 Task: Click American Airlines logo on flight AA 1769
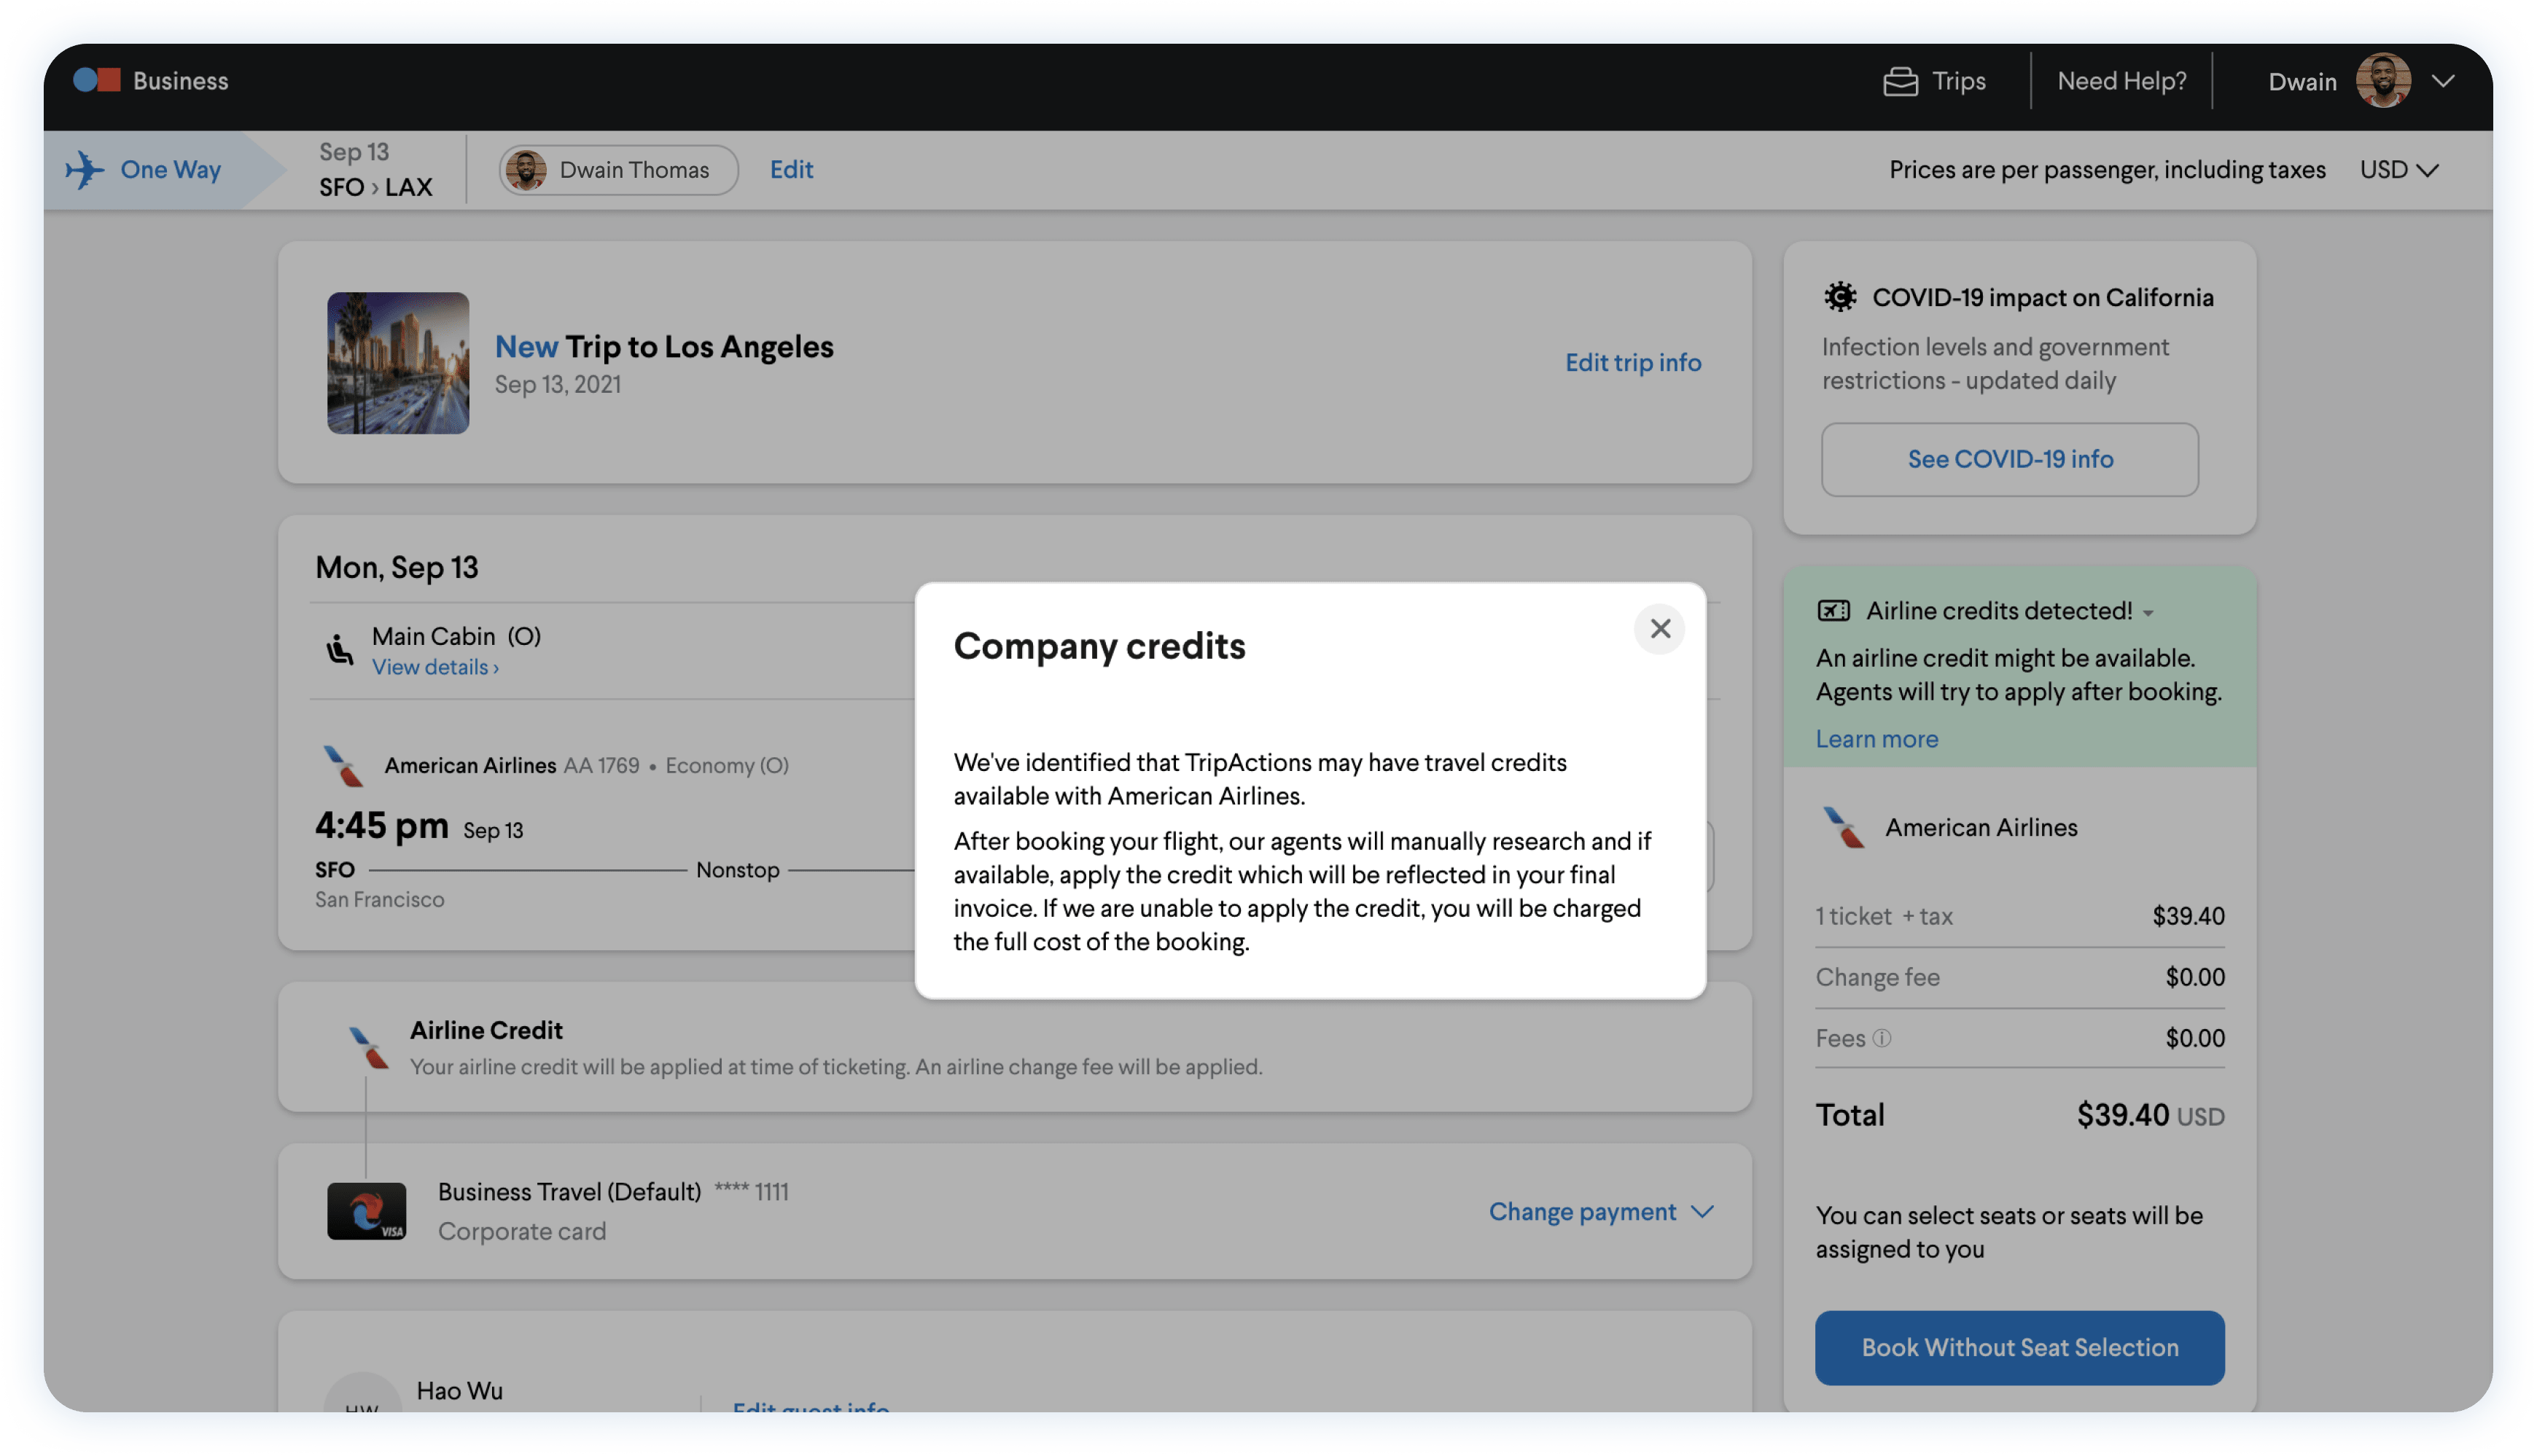[x=343, y=766]
